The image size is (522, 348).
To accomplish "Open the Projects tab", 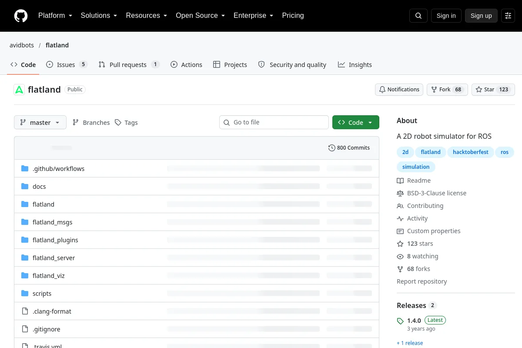I will [230, 65].
